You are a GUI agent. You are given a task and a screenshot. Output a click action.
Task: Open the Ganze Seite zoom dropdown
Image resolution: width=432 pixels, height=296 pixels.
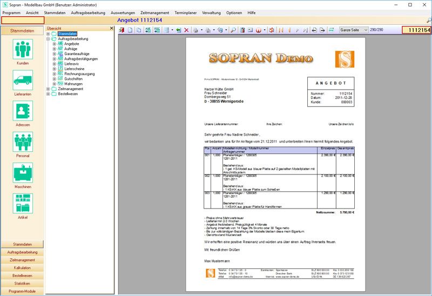[x=354, y=30]
